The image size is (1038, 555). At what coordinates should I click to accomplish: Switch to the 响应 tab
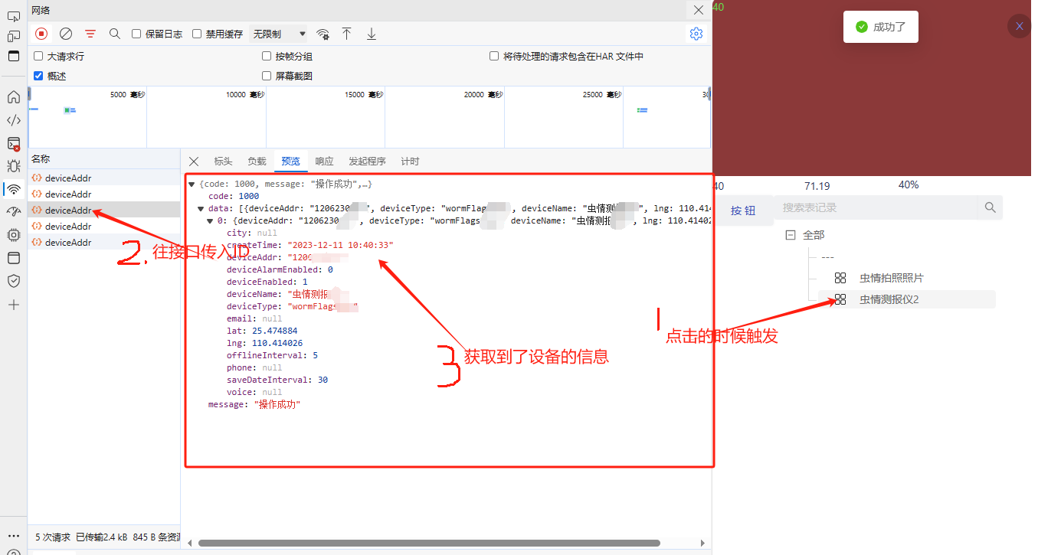324,162
